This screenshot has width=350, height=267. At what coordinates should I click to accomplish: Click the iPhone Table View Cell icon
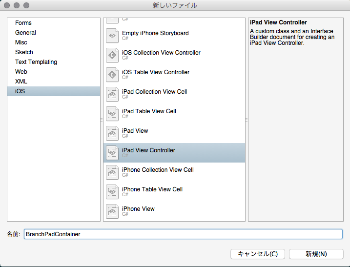(112, 192)
